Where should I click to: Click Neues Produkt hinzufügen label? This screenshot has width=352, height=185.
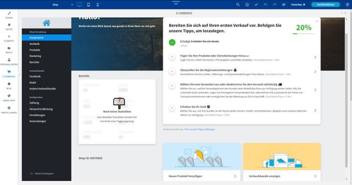185,176
